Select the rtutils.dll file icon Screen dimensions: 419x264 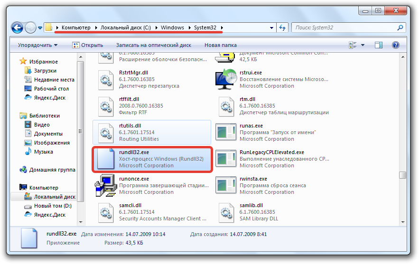(x=106, y=133)
